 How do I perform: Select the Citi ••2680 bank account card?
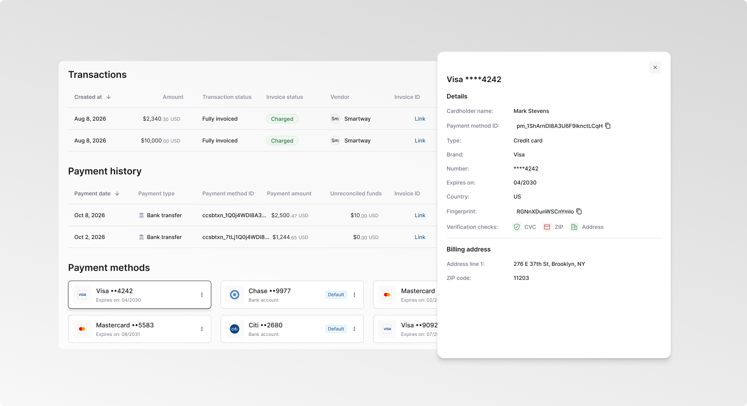coord(292,329)
